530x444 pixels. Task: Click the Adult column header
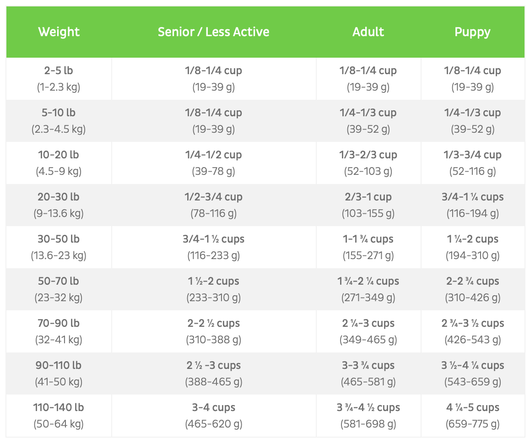coord(368,32)
